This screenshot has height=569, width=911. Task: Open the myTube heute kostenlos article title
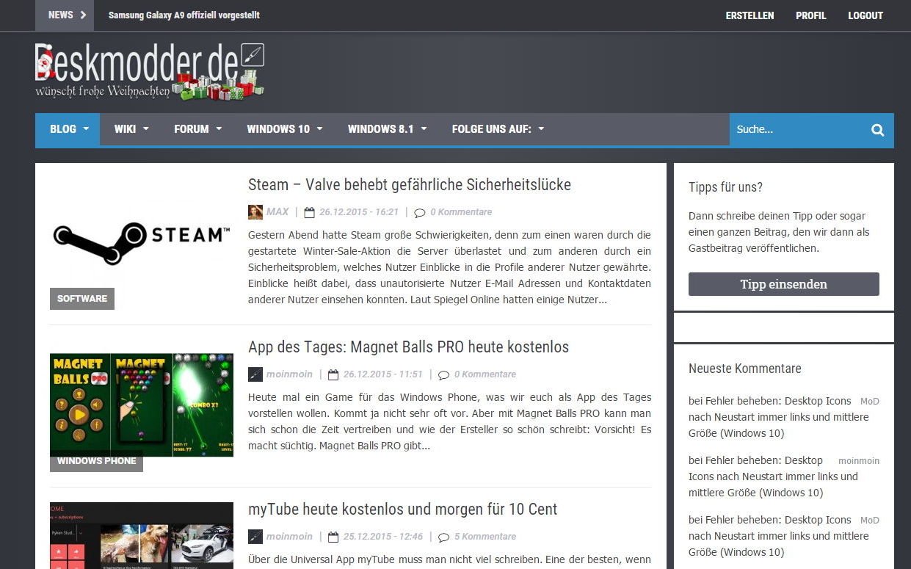click(x=402, y=510)
